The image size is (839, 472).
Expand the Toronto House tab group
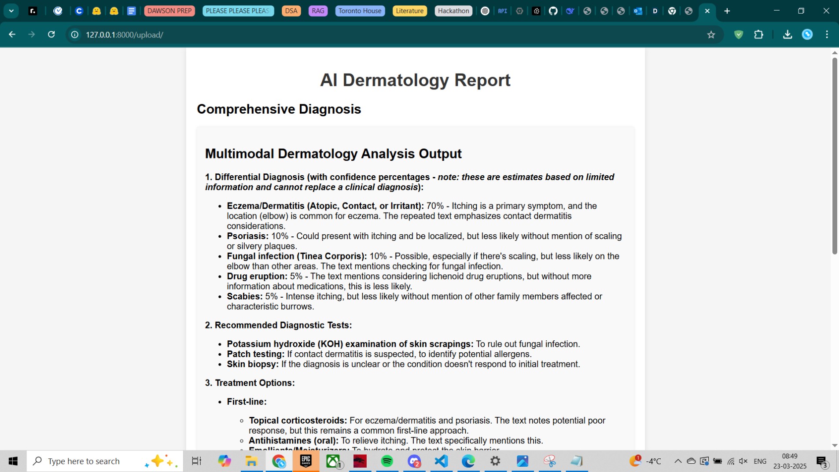tap(360, 11)
